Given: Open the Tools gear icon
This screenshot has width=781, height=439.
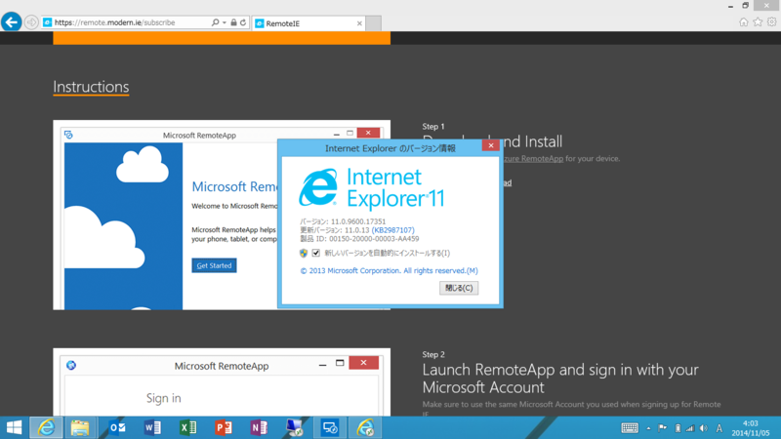Looking at the screenshot, I should 771,21.
